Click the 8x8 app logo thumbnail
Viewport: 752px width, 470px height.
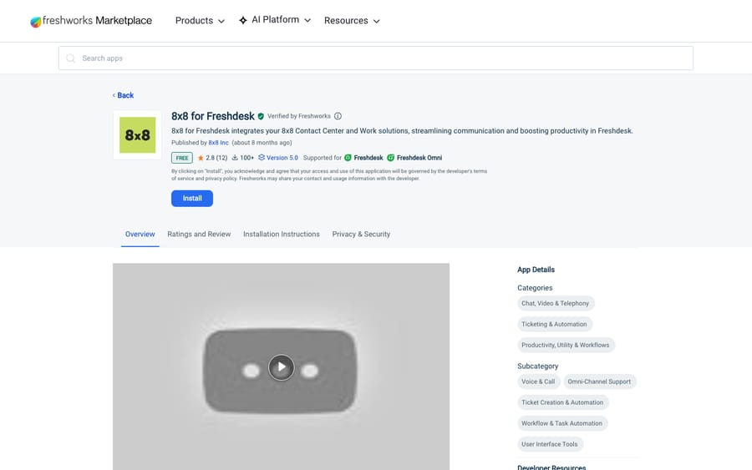pos(137,135)
